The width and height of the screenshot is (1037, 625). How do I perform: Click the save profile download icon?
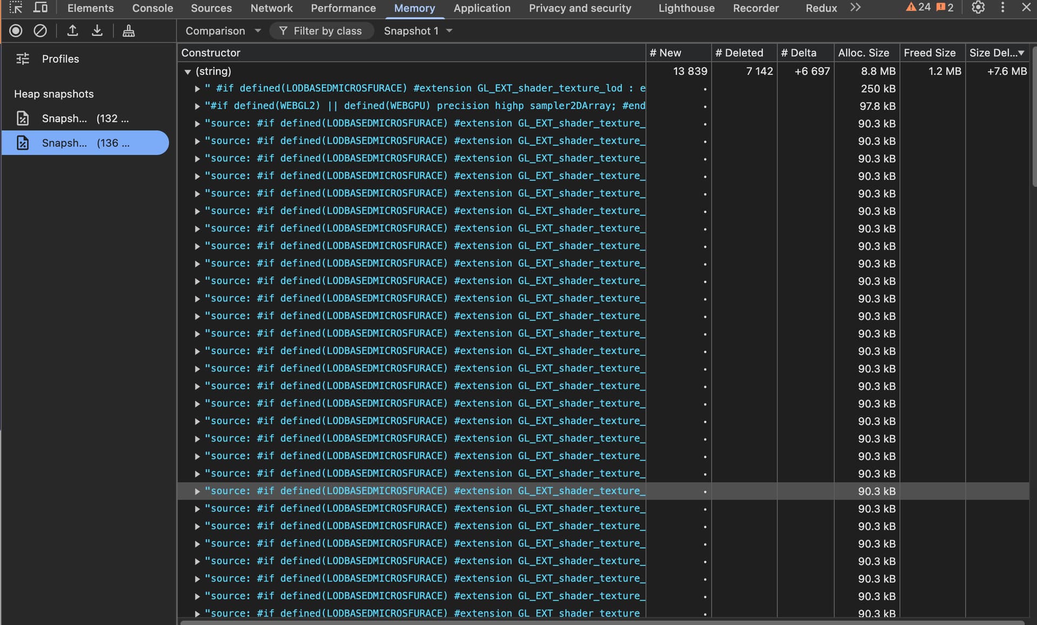97,31
